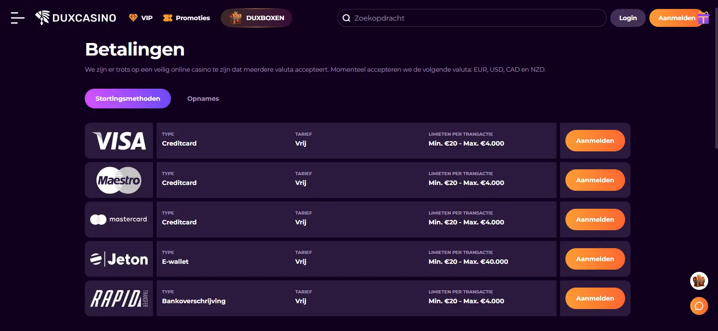The image size is (718, 331).
Task: Click Creditcard in the VISA row
Action: pyautogui.click(x=179, y=143)
